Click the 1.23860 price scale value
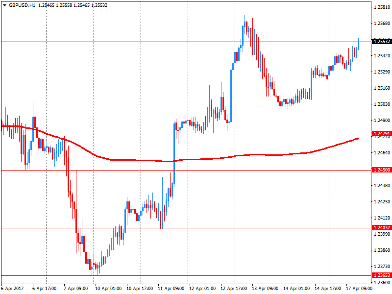The width and height of the screenshot is (392, 294). coord(382,250)
